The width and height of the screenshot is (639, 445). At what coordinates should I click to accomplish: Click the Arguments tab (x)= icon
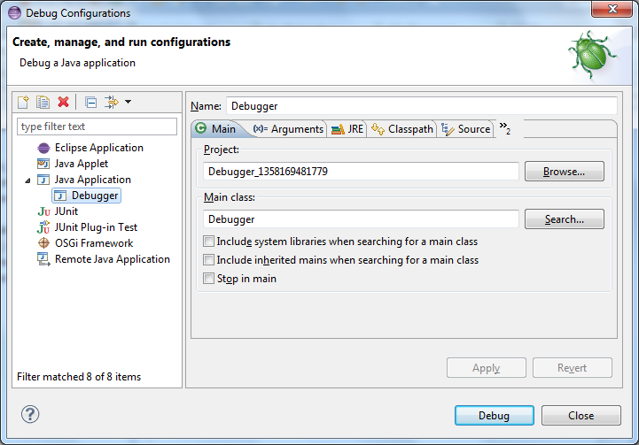(260, 129)
